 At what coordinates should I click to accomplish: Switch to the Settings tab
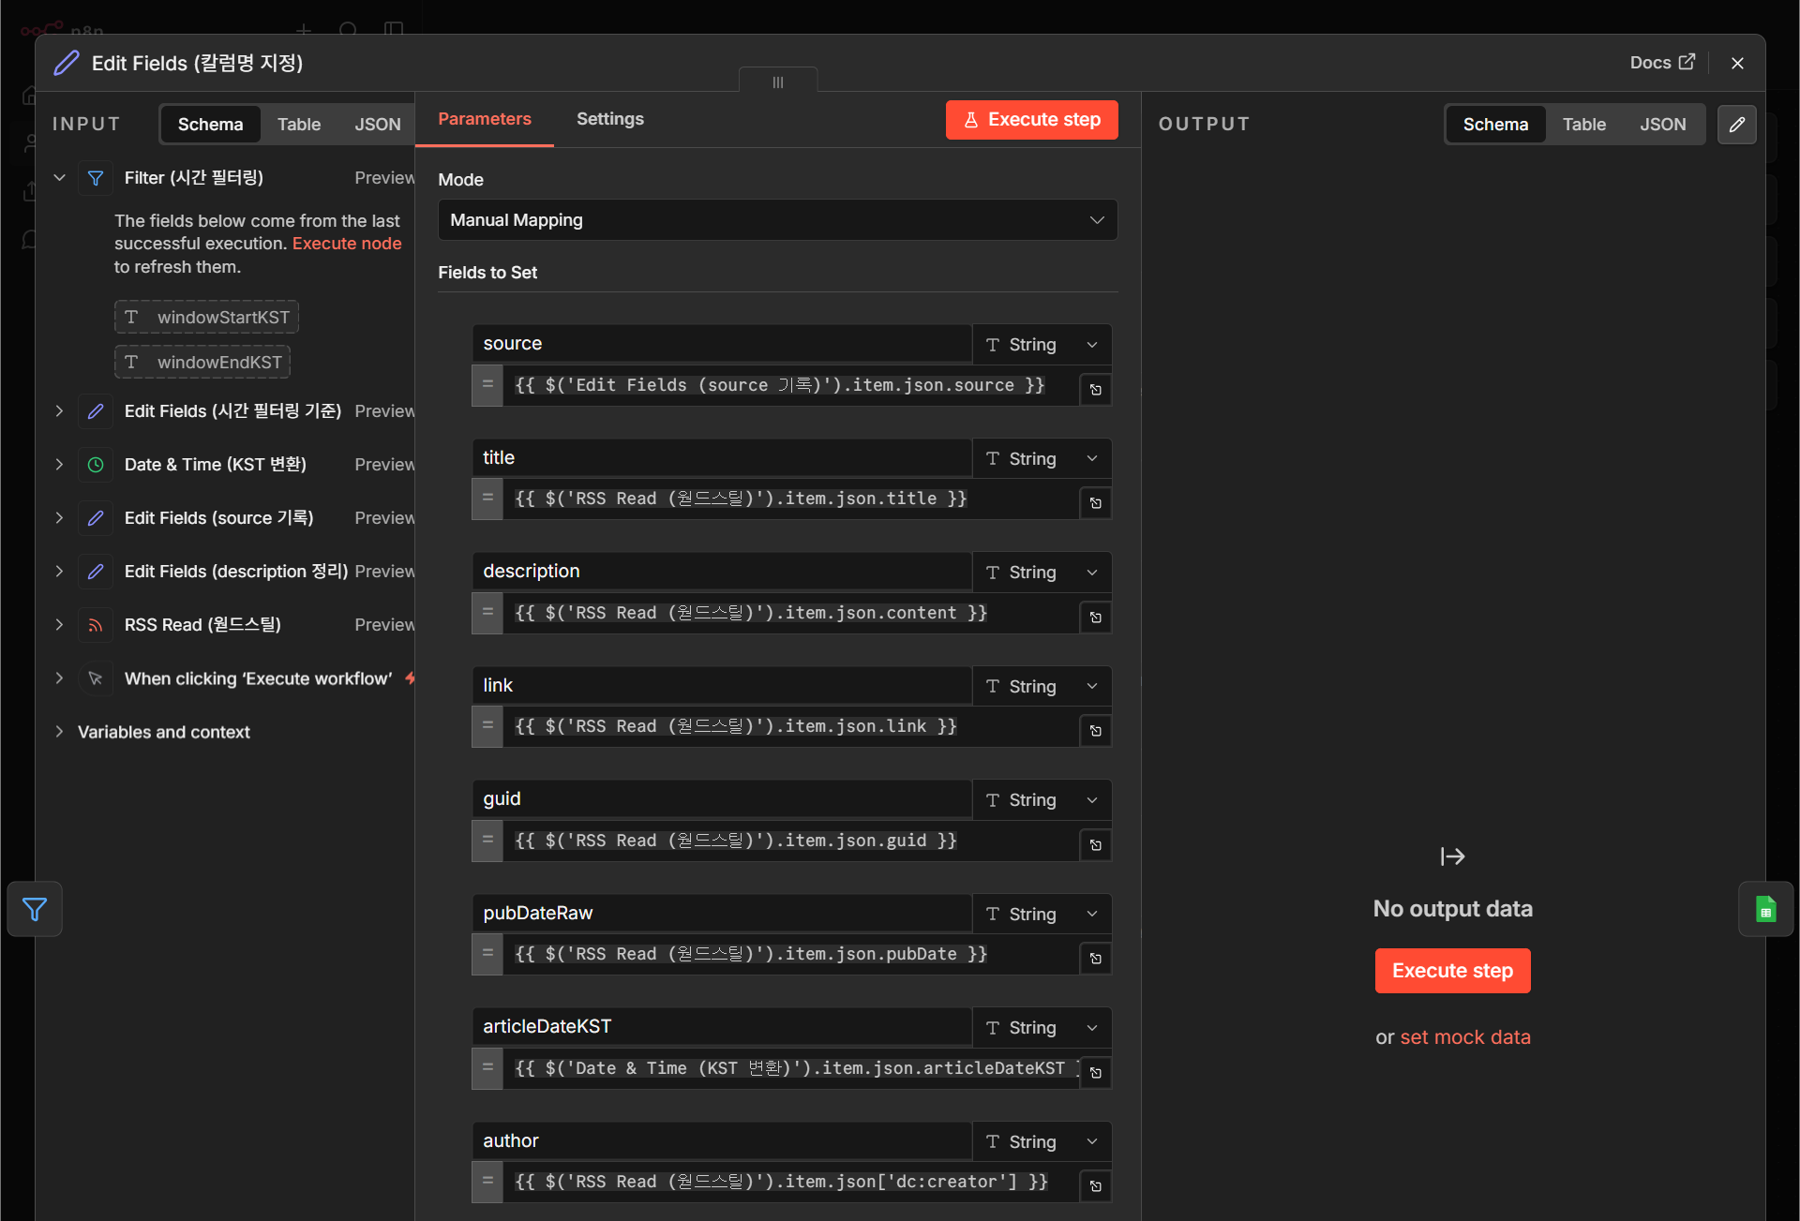click(610, 119)
